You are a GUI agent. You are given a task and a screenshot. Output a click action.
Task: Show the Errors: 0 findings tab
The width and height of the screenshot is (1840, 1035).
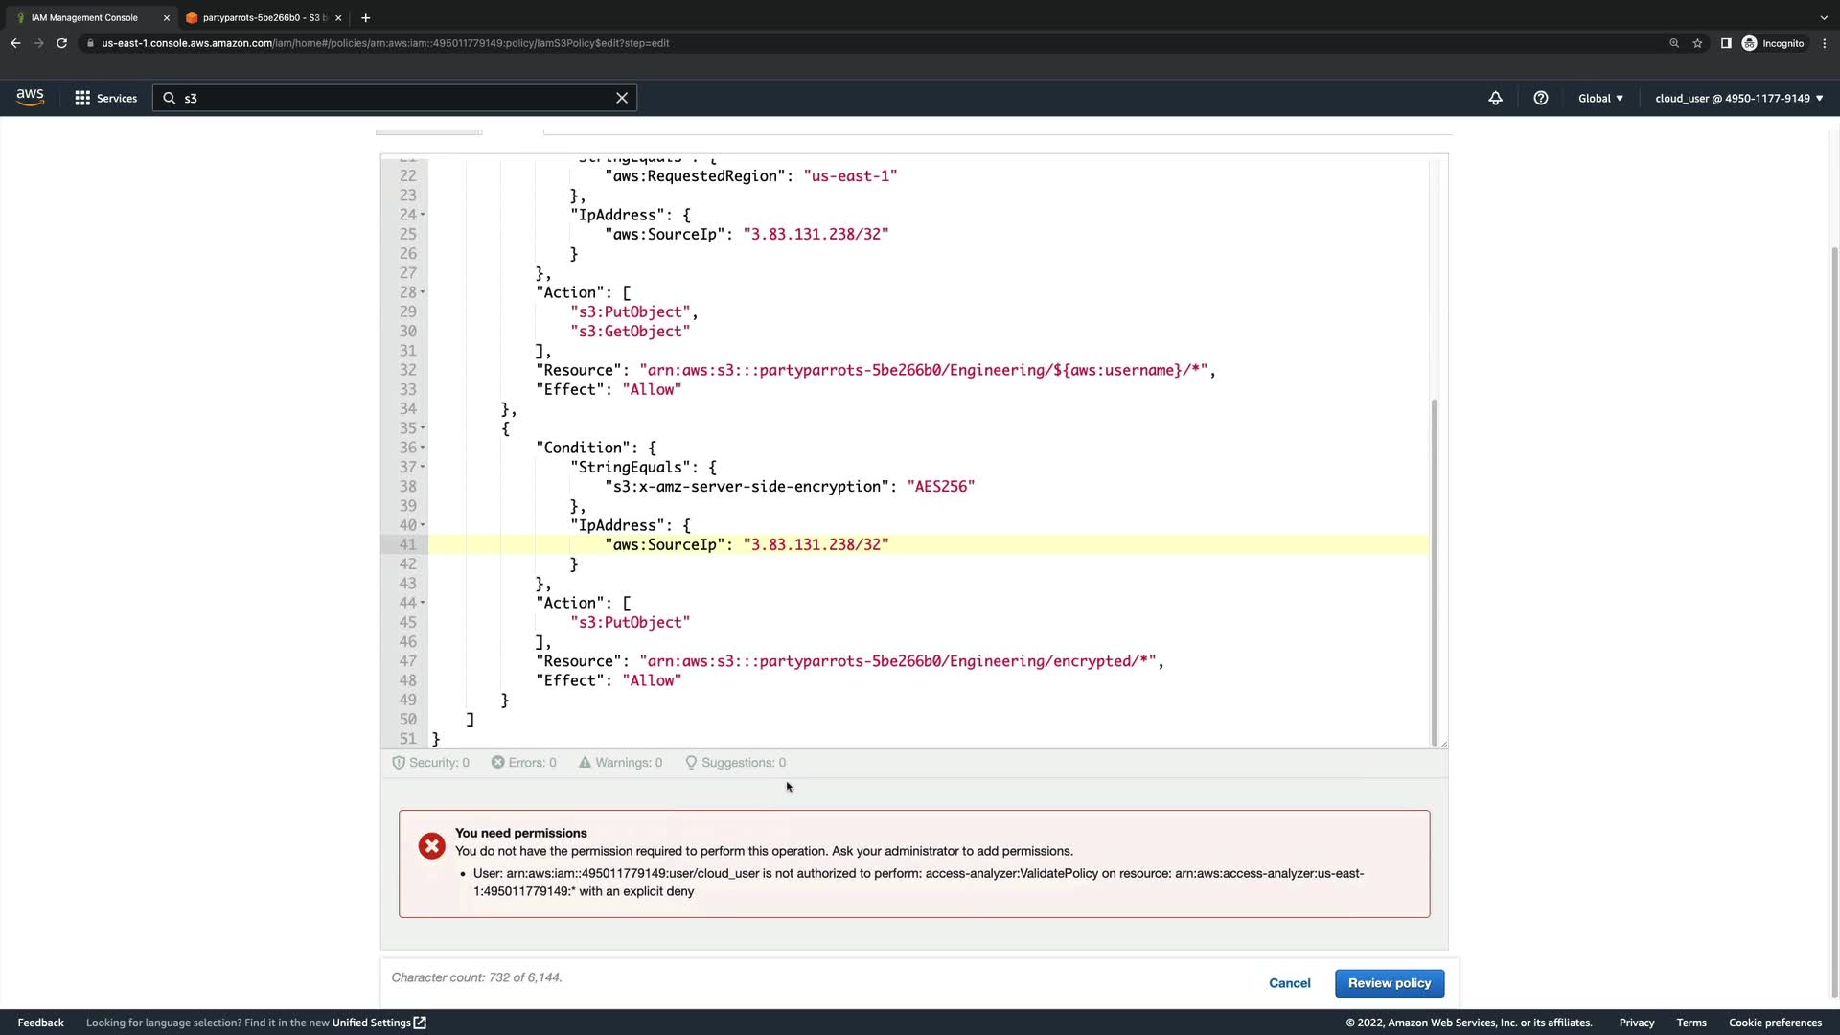click(x=524, y=763)
